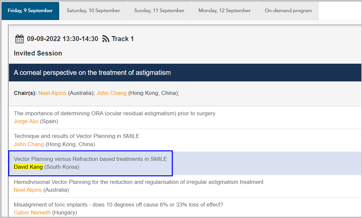Go to the Monday, 12 September tab
Viewport: 362px width, 218px height.
click(224, 11)
